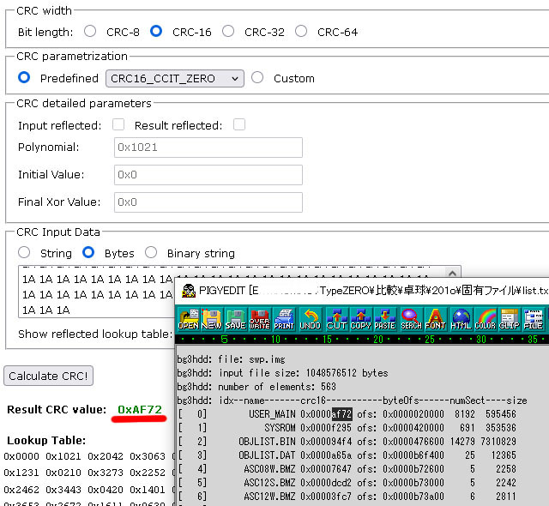Click the PASTE toolbar icon
This screenshot has height=506, width=549.
(385, 320)
